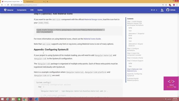Jump to Alternative 1: Snapshot Build in Contents

tap(136, 35)
